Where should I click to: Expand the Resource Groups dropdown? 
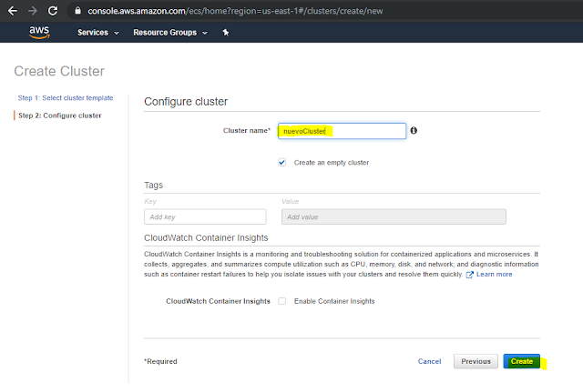click(x=170, y=33)
